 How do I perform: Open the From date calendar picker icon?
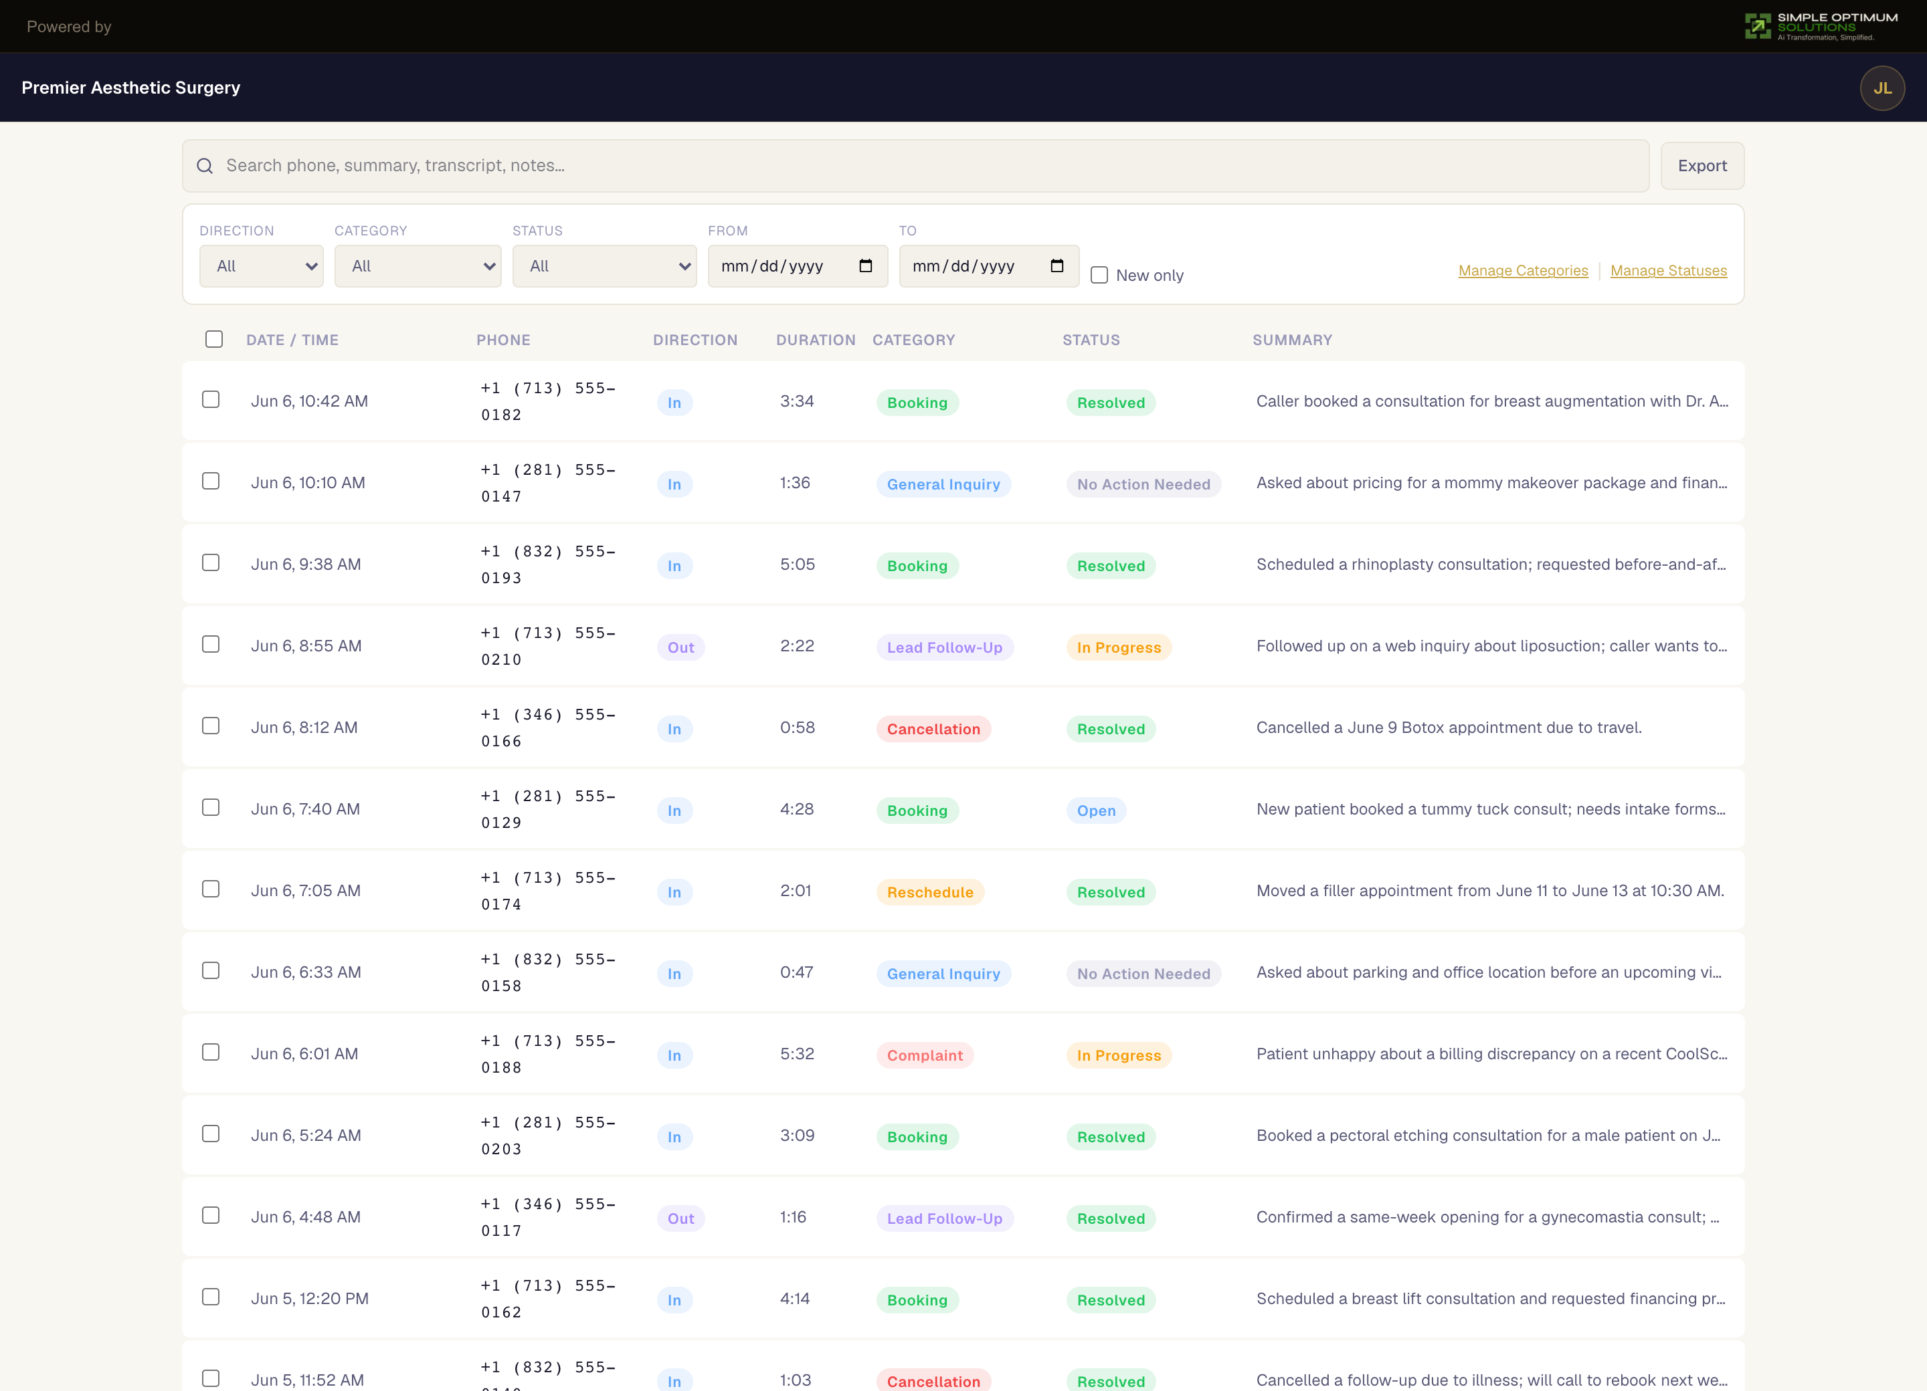coord(866,265)
